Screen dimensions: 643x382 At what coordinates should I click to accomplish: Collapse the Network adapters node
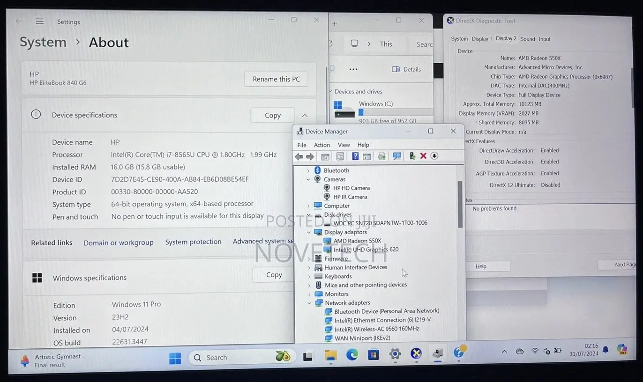pyautogui.click(x=309, y=303)
